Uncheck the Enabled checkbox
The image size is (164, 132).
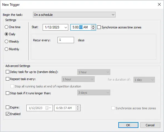(7, 114)
